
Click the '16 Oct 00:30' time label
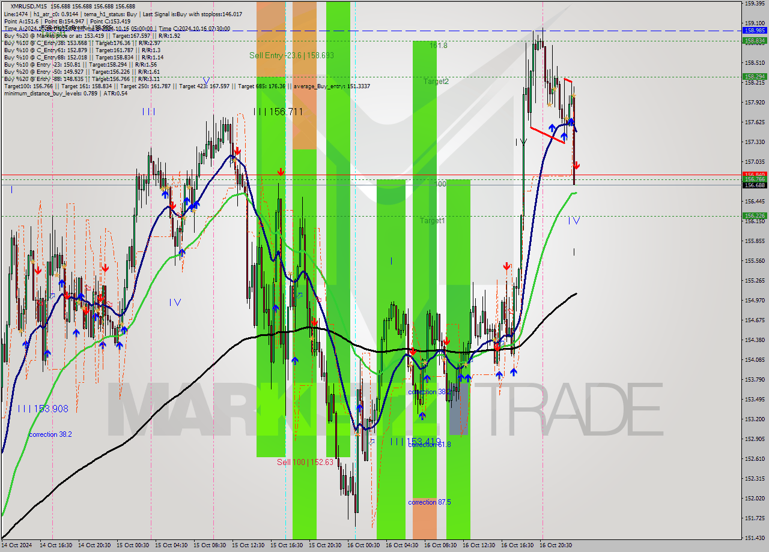click(363, 545)
